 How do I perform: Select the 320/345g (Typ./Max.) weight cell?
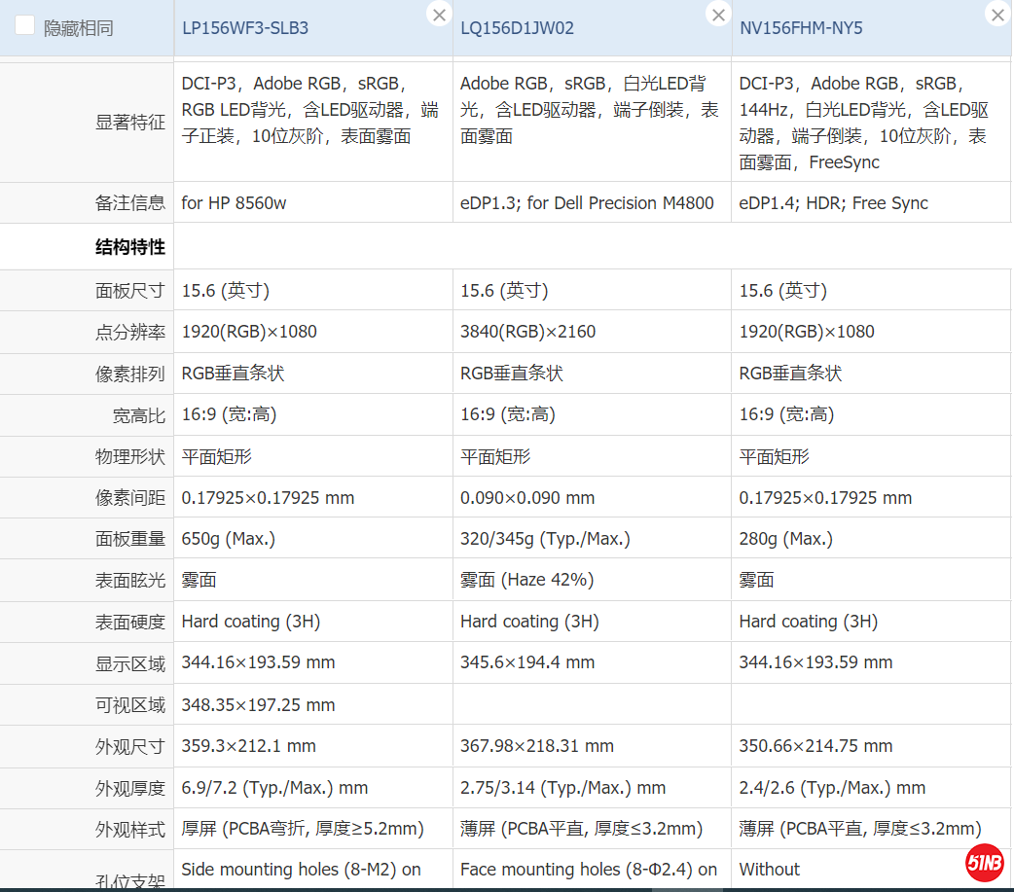coord(545,539)
